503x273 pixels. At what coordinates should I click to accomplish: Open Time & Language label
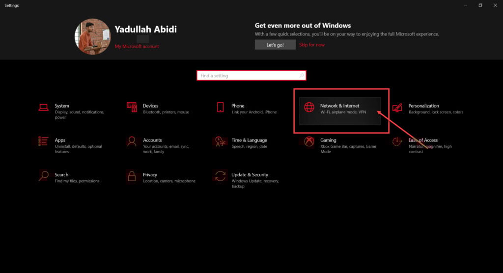pos(249,140)
